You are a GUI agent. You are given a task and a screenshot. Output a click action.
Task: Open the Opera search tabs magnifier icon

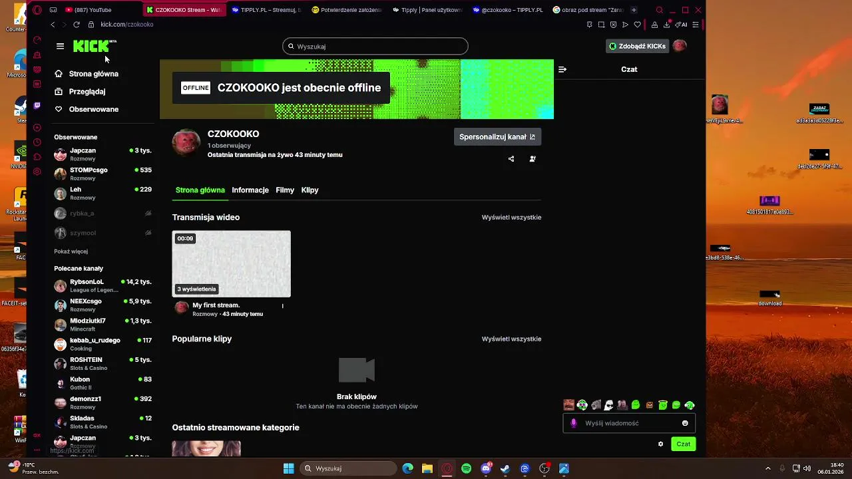tap(659, 10)
